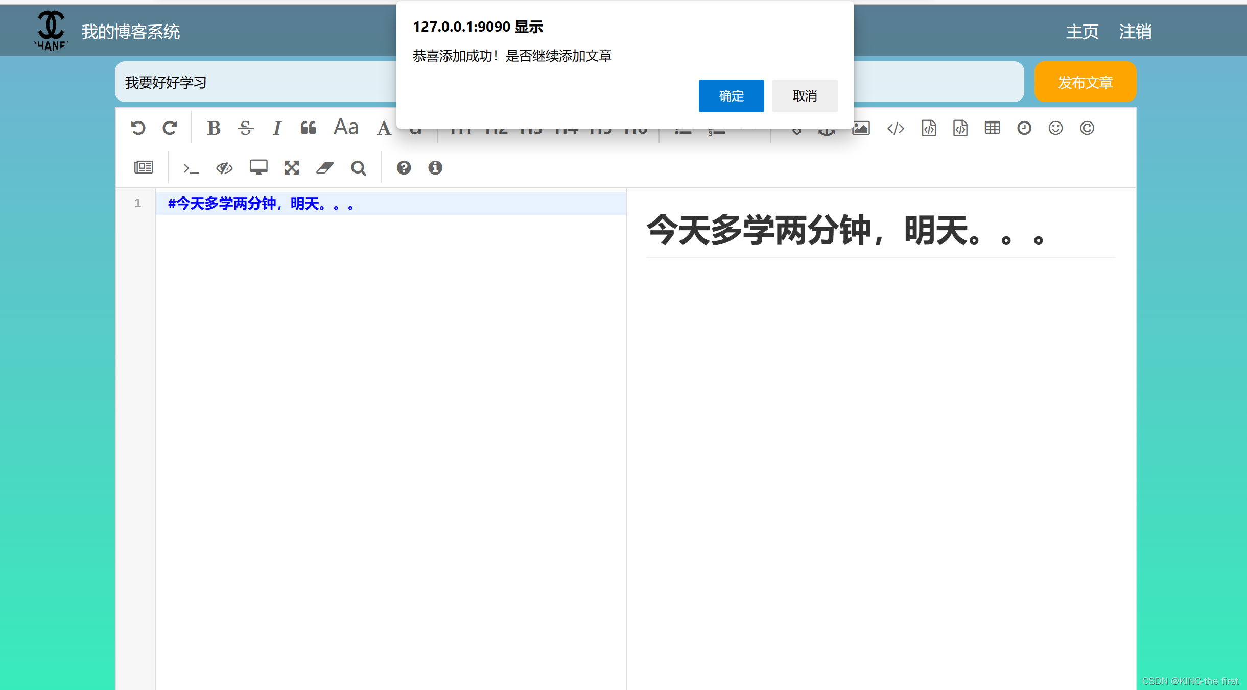Apply italic formatting
Screen dimensions: 1247x690
tap(277, 128)
